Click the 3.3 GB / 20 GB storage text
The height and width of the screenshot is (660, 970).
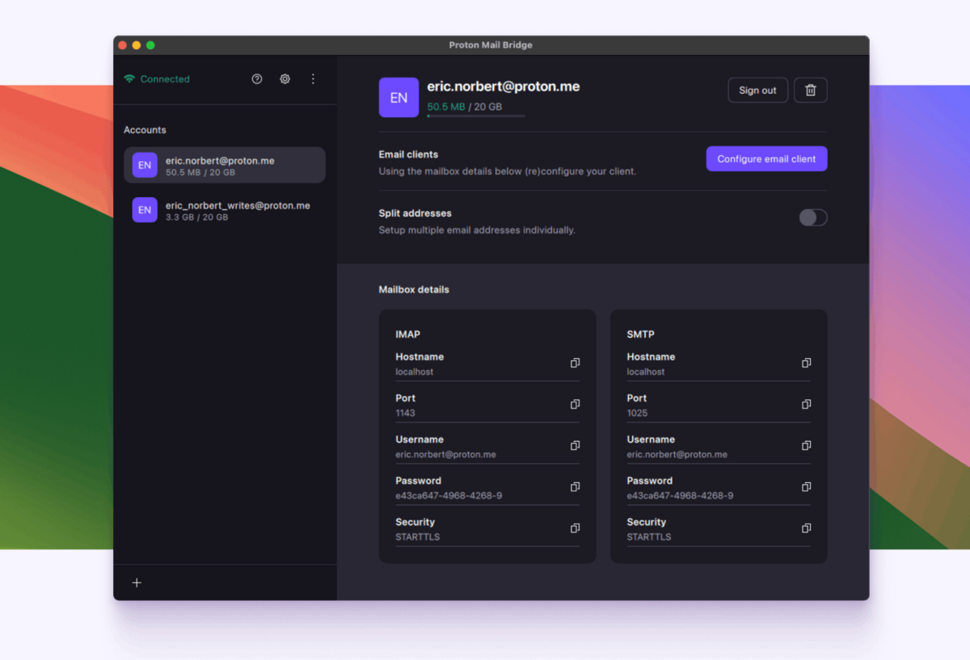(196, 217)
